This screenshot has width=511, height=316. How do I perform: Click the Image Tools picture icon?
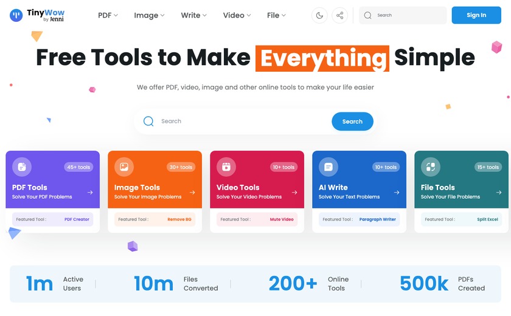pos(124,167)
